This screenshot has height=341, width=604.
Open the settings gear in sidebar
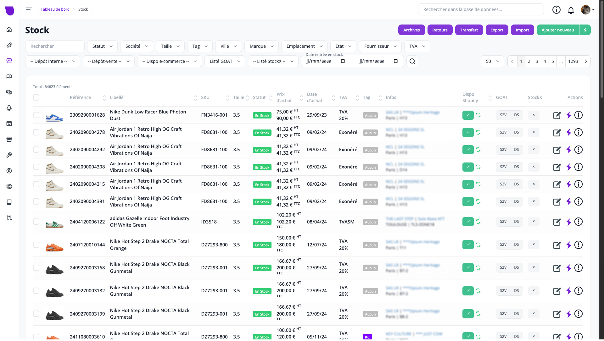point(9,186)
